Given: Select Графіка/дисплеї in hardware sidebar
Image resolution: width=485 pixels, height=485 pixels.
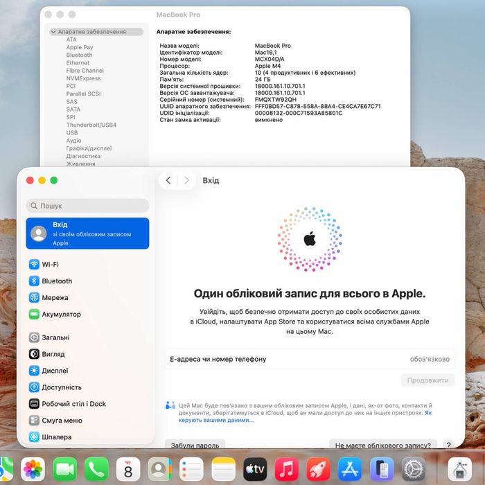Looking at the screenshot, I should click(89, 148).
